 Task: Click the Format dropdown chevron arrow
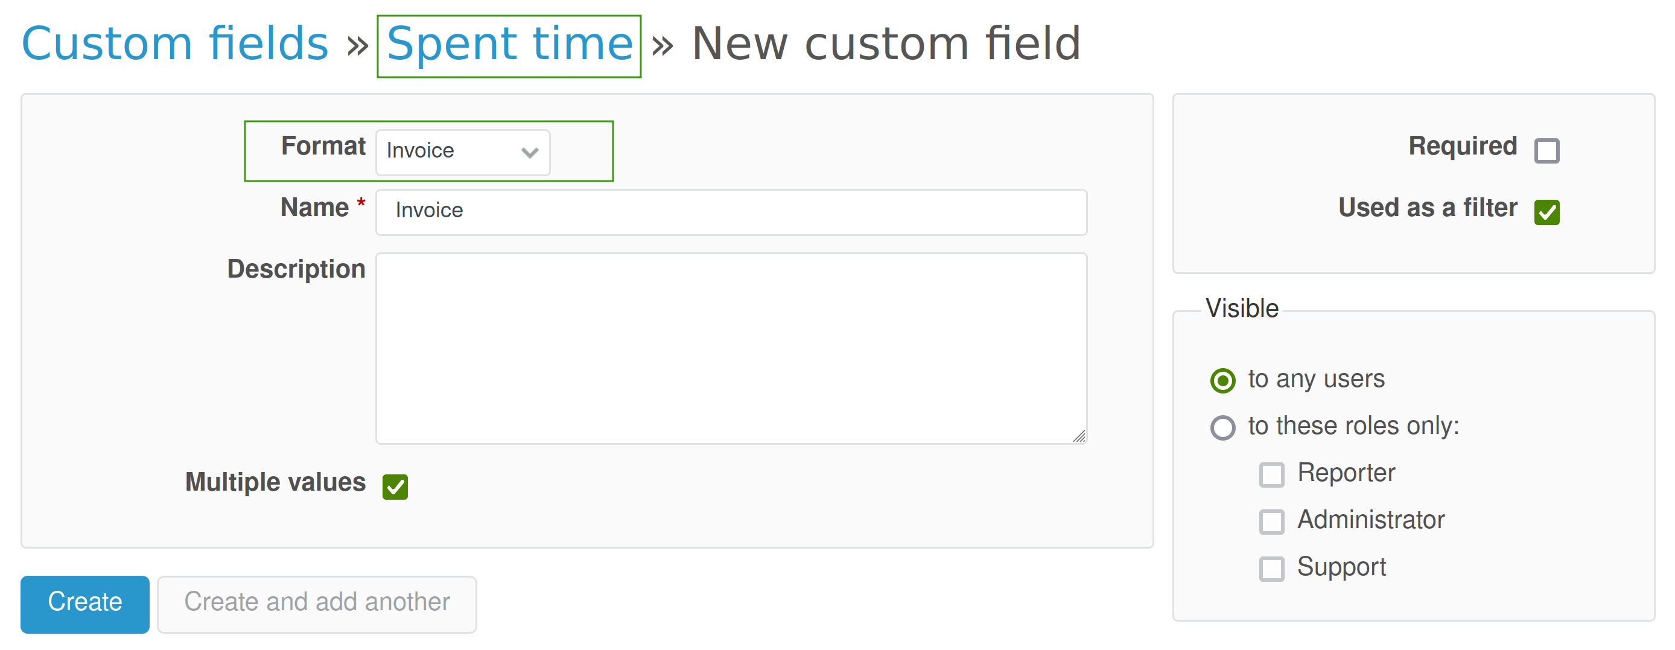click(530, 153)
